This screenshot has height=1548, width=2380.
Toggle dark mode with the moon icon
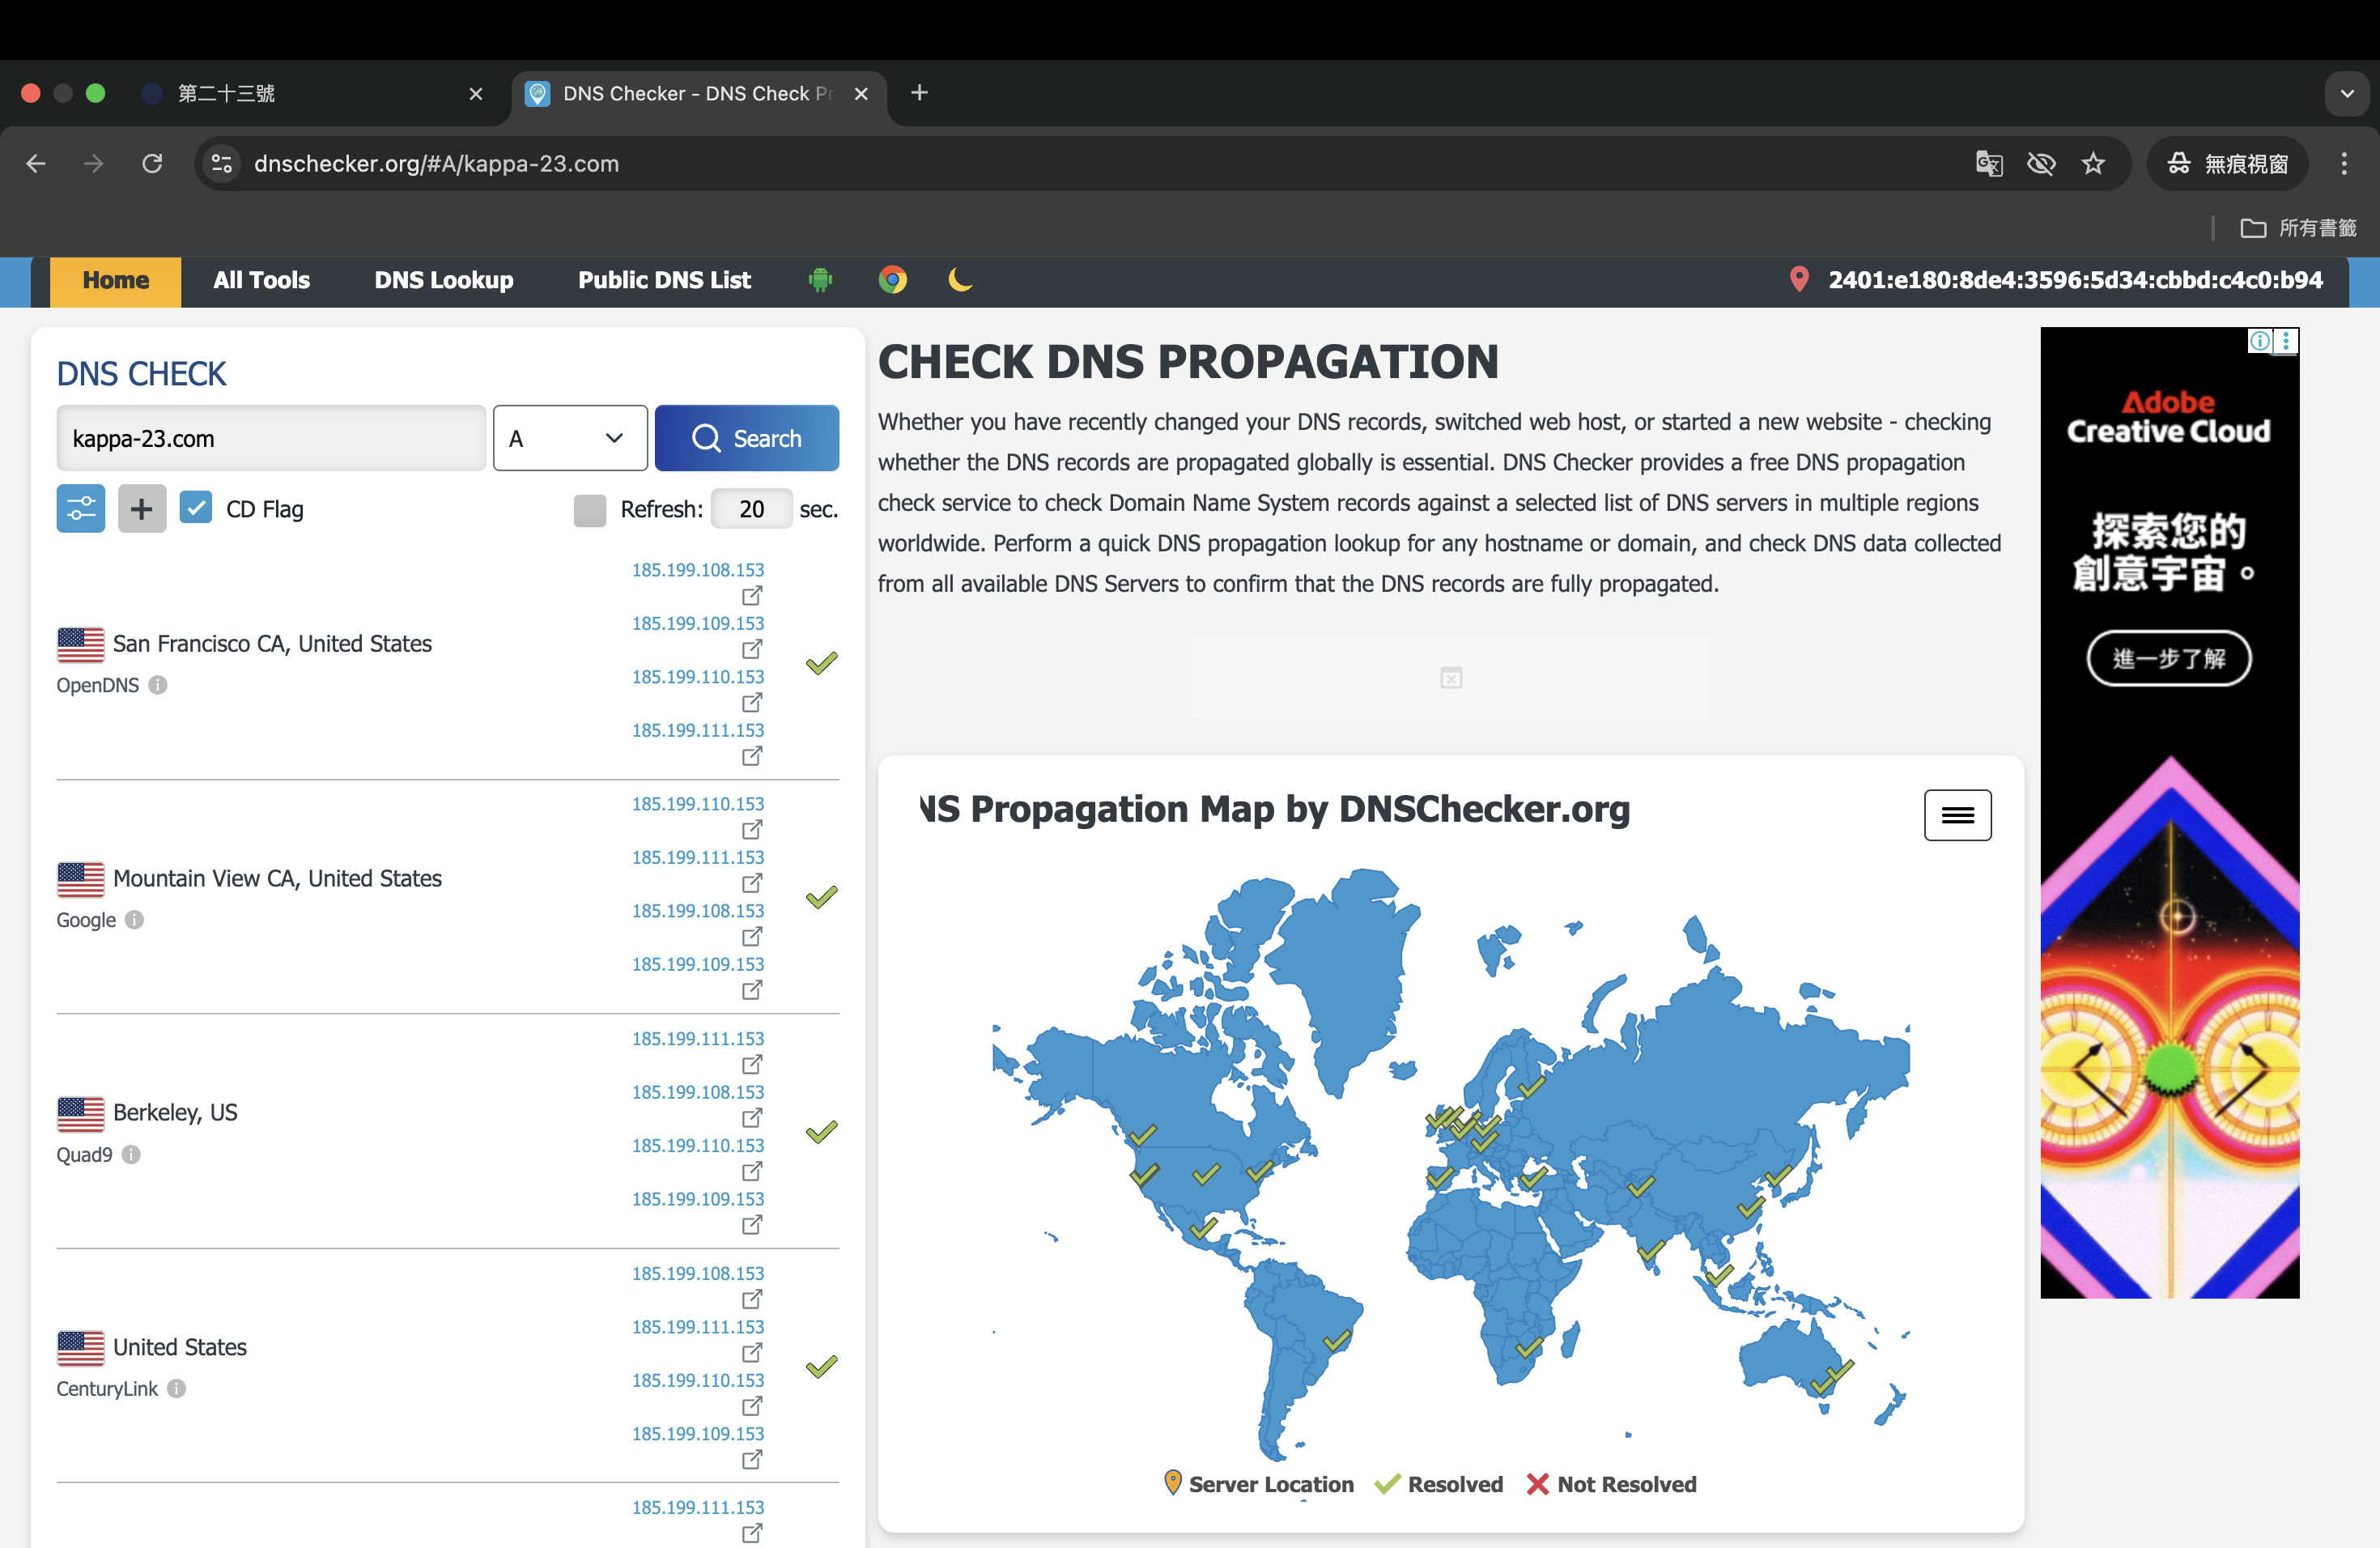tap(960, 280)
